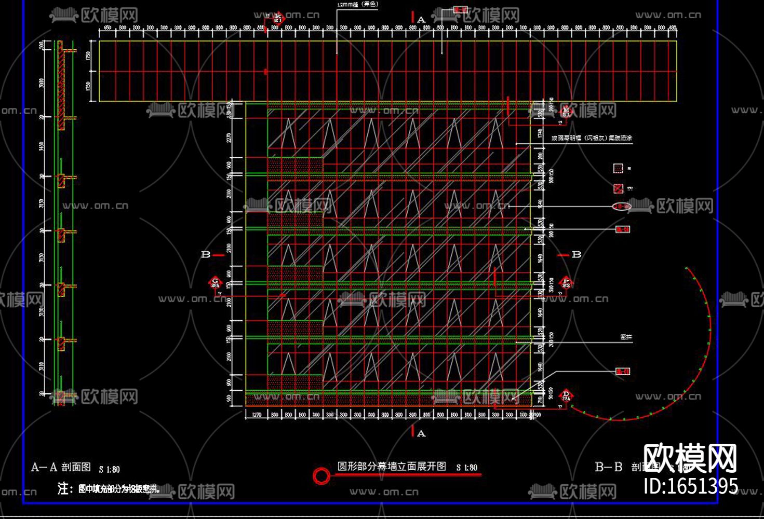764x519 pixels.
Task: Click the G detail callout marker
Action: click(215, 283)
